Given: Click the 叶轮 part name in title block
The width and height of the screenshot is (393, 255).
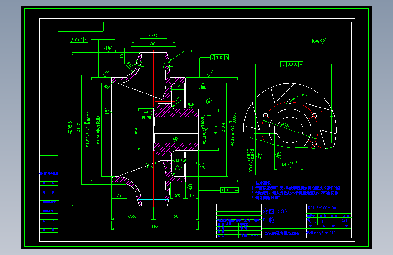Looking at the screenshot, I should pos(269,221).
